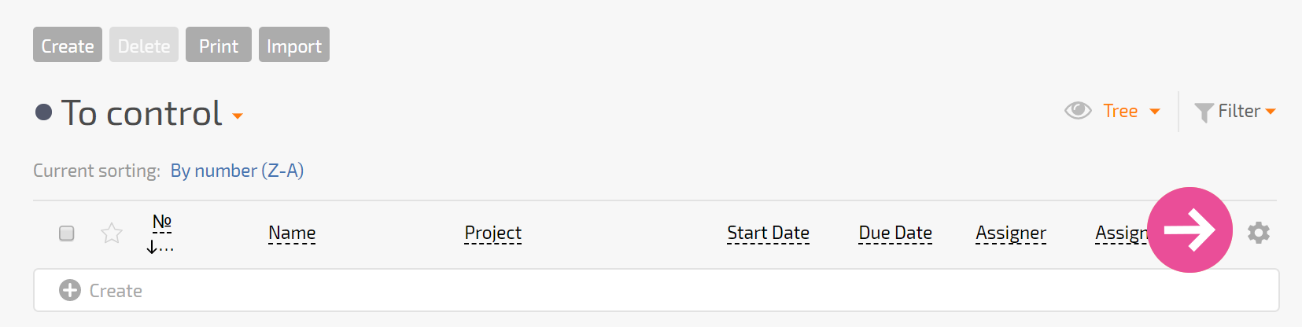Click the eye view mode icon
Image resolution: width=1302 pixels, height=327 pixels.
pyautogui.click(x=1078, y=111)
